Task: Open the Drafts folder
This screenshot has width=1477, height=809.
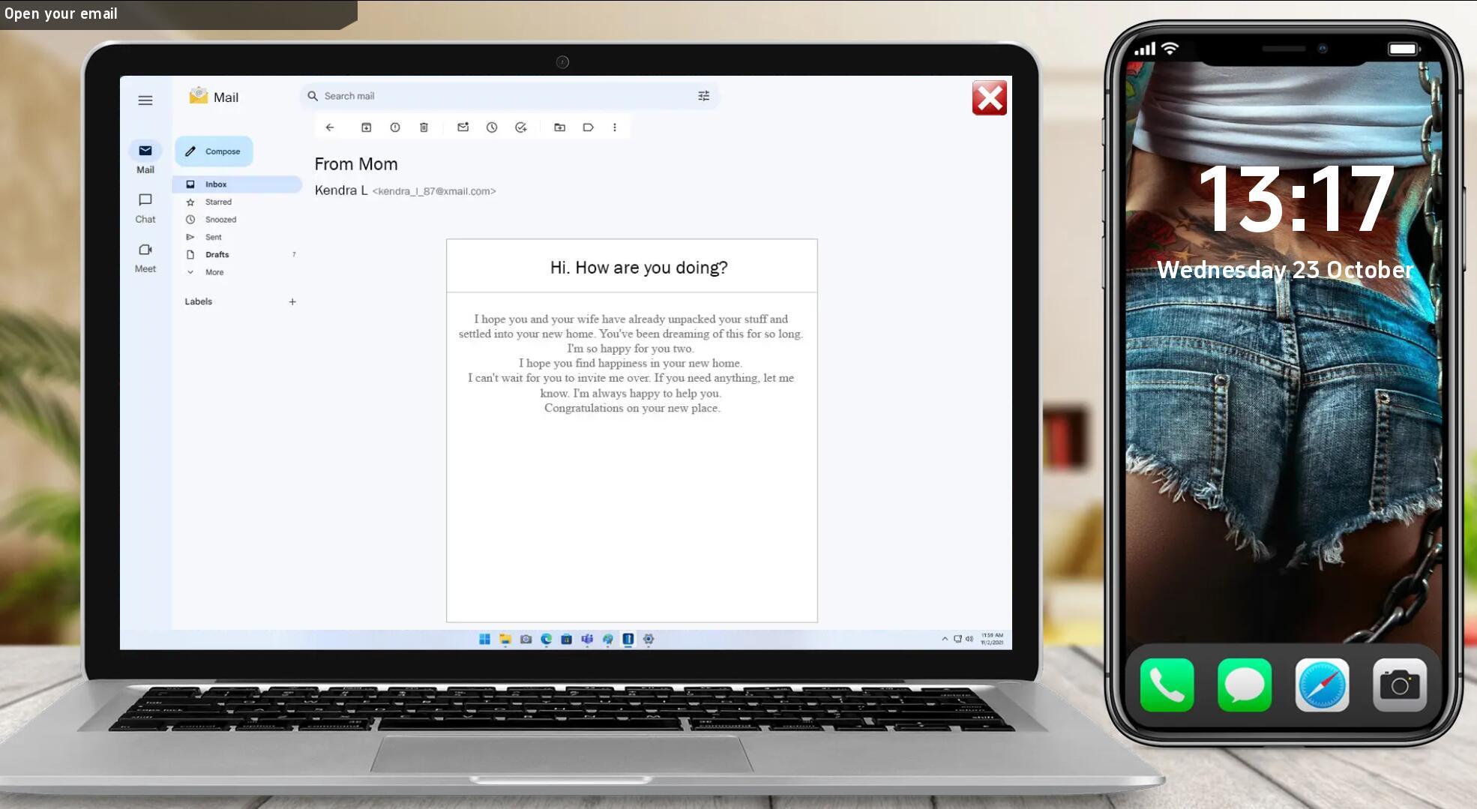Action: (217, 255)
